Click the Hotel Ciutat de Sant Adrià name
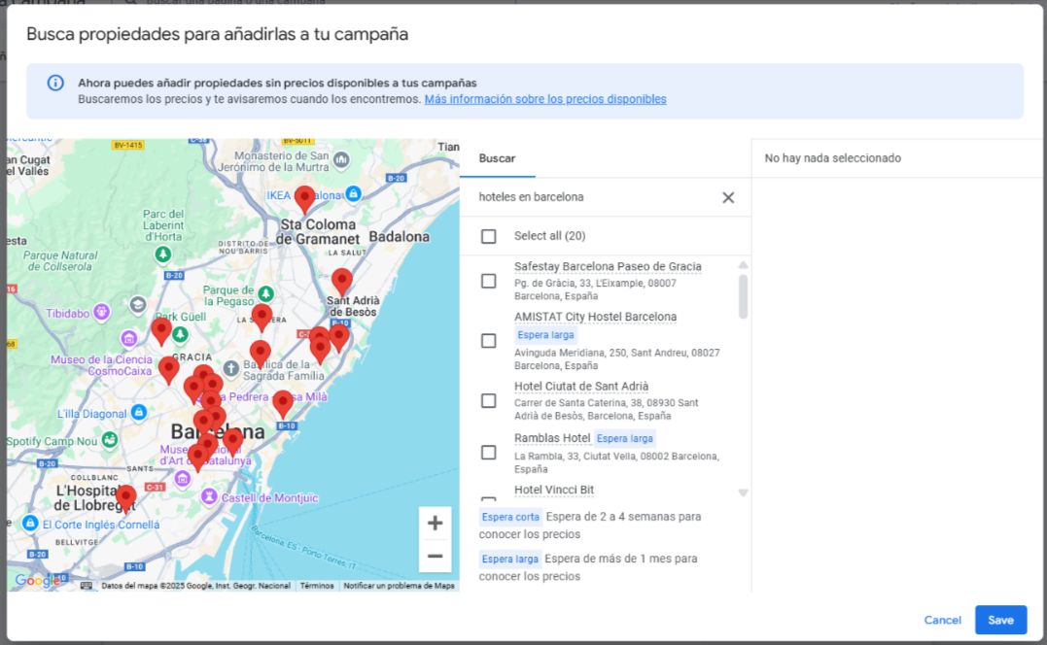Image resolution: width=1047 pixels, height=645 pixels. (x=581, y=387)
